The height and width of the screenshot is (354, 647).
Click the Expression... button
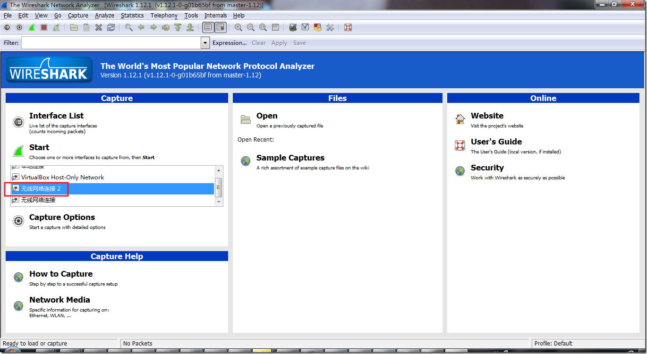(x=230, y=43)
